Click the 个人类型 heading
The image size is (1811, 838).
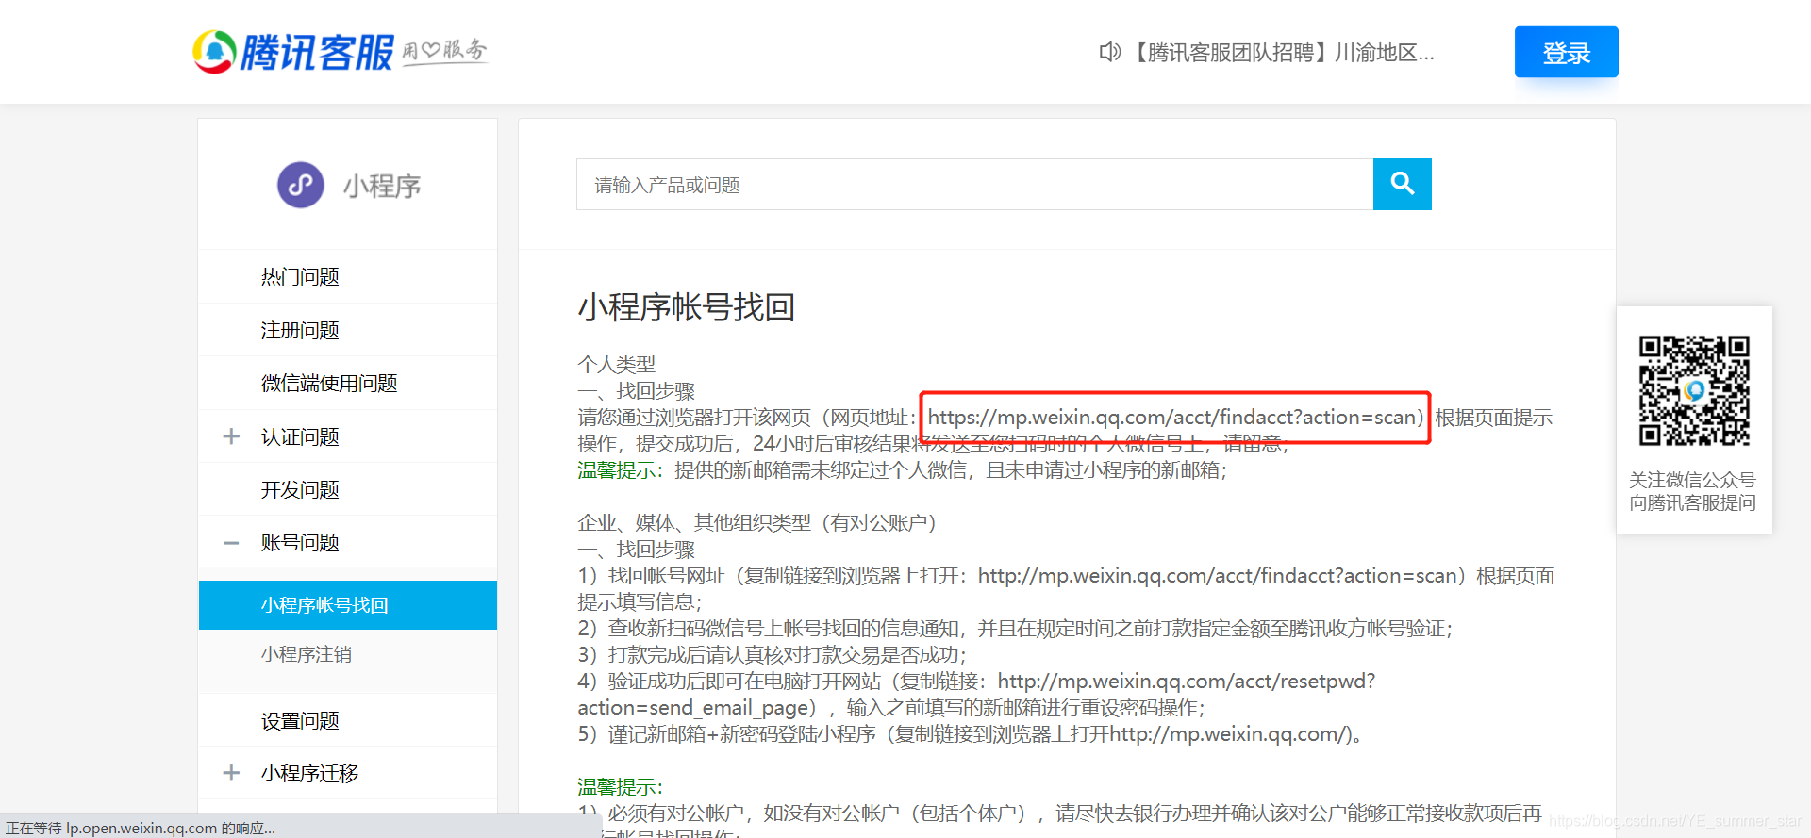coord(616,365)
